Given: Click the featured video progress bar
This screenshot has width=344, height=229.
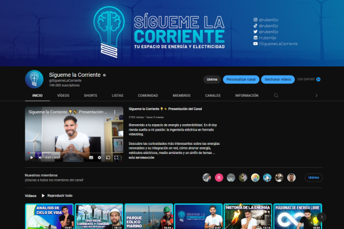Looking at the screenshot, I should click(x=74, y=153).
